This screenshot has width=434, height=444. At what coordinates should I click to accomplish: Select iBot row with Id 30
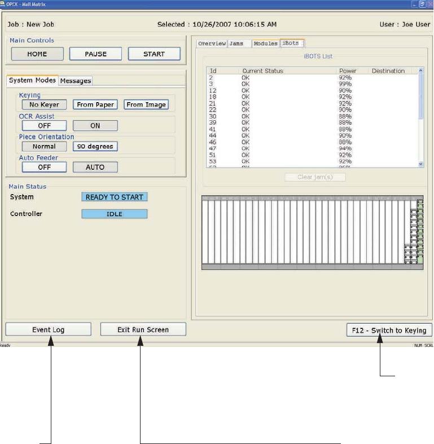pyautogui.click(x=313, y=116)
